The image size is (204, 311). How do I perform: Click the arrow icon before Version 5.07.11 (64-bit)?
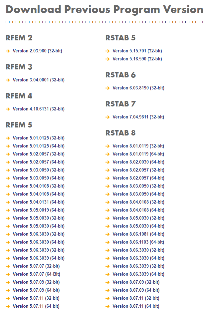pos(7,306)
